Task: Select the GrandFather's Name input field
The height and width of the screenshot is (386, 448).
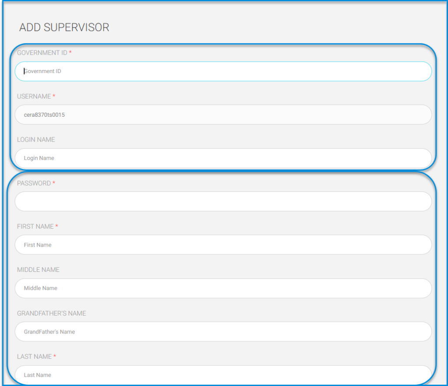Action: pos(223,332)
